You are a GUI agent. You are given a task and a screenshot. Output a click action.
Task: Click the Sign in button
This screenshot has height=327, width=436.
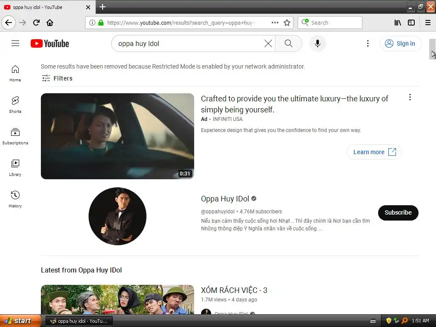tap(400, 43)
